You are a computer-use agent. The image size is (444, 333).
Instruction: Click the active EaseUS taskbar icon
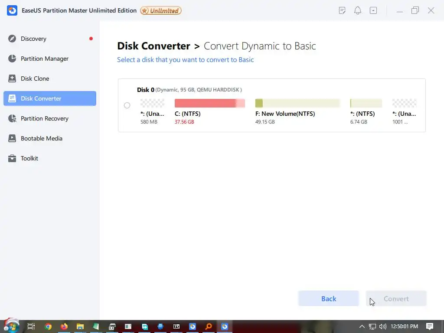(225, 326)
